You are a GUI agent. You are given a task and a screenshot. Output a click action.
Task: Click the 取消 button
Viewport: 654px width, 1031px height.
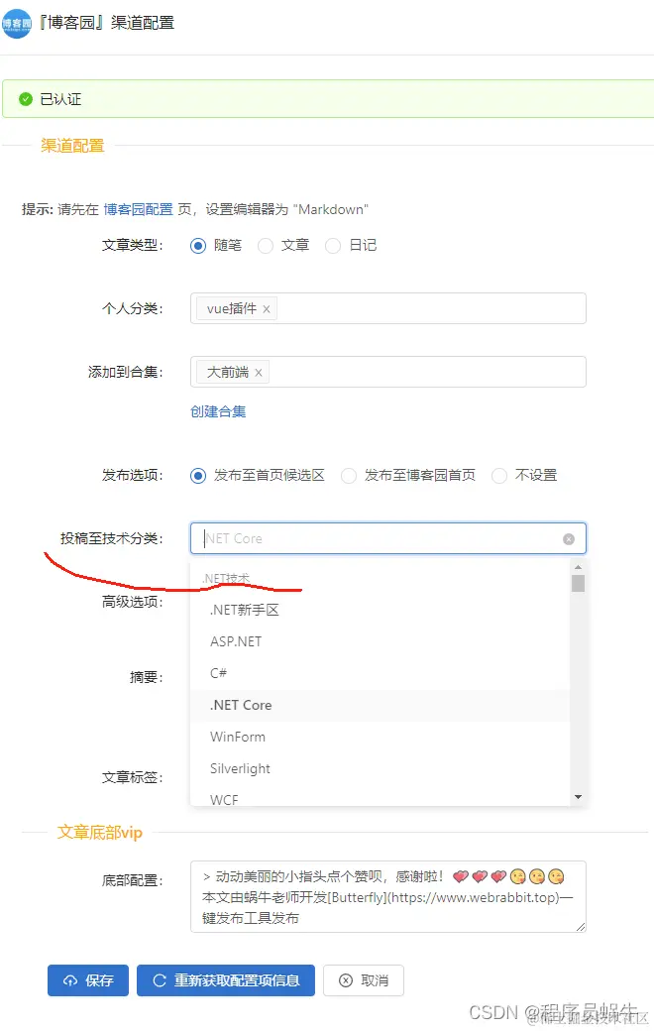[x=364, y=980]
